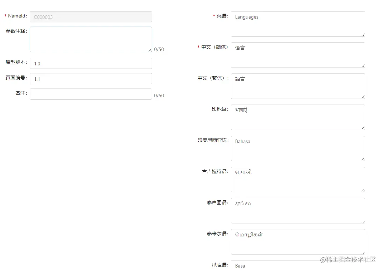Focus the 印地语 textarea
The height and width of the screenshot is (271, 384).
tap(298, 117)
